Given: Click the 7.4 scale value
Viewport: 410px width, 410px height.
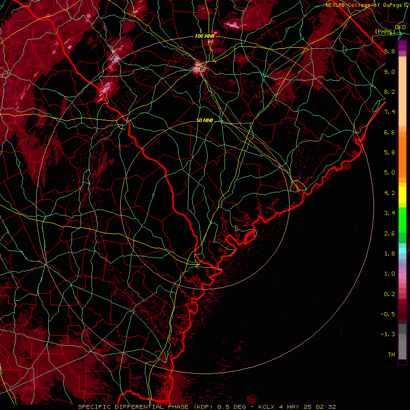Looking at the screenshot, I should [389, 112].
